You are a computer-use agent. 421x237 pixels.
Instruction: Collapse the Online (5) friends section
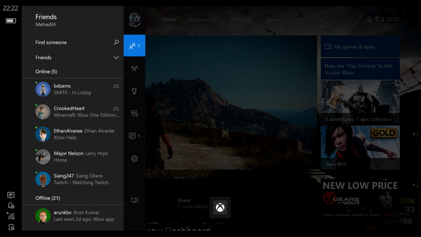click(x=46, y=72)
